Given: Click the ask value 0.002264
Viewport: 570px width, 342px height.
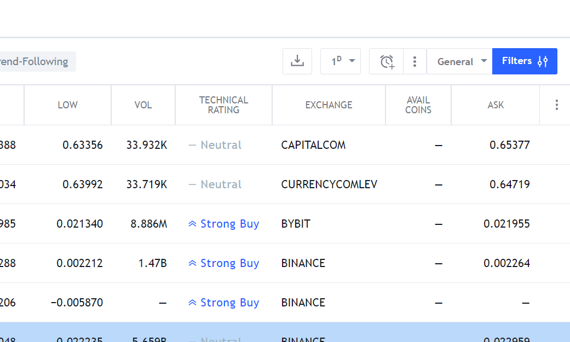Looking at the screenshot, I should pos(506,263).
